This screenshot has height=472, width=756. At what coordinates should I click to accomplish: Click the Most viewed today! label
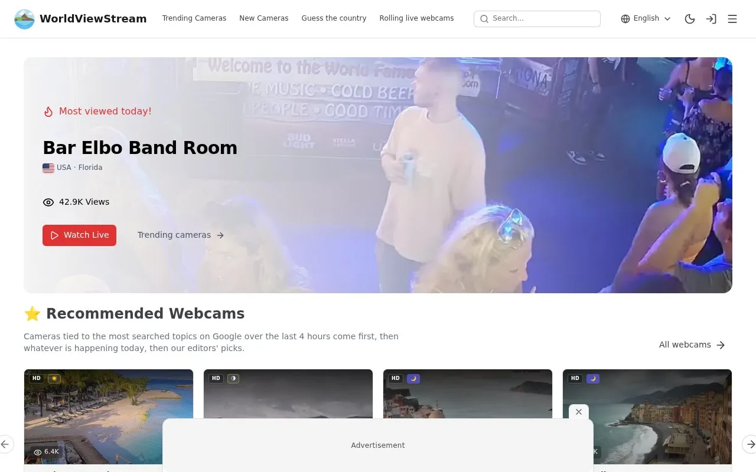(x=105, y=111)
